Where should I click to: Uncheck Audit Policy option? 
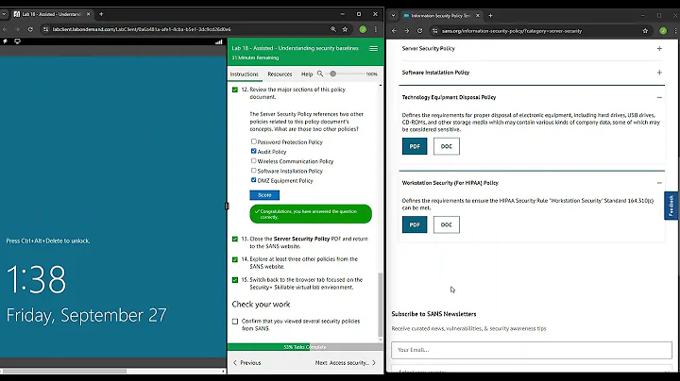(x=254, y=151)
